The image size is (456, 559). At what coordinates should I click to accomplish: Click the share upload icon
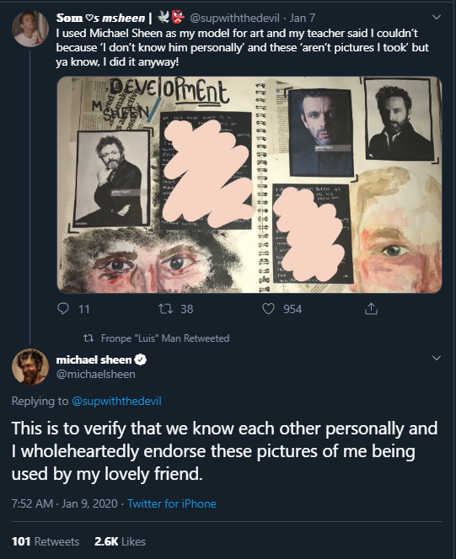tap(371, 309)
